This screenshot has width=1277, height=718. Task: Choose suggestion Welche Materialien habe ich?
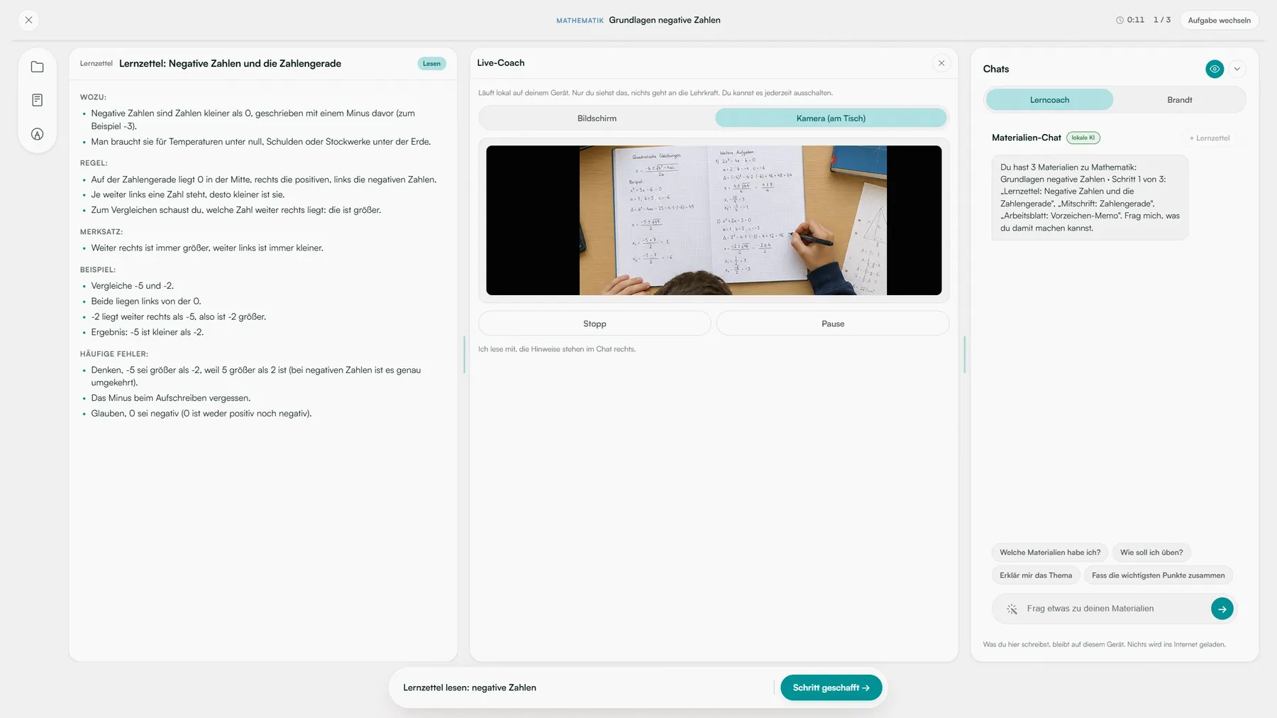point(1050,552)
